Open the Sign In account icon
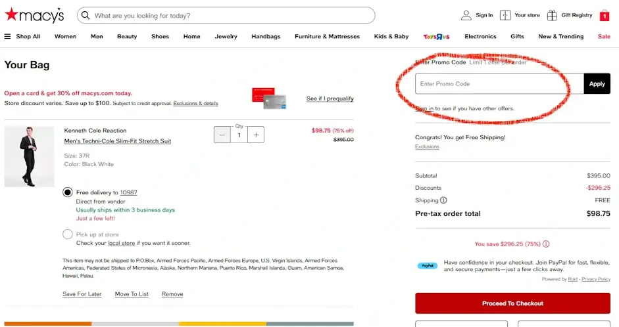Viewport: 619px width, 327px height. 466,15
